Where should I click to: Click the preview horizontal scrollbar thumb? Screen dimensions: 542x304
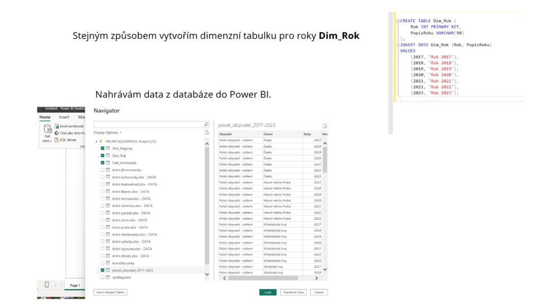click(263, 278)
